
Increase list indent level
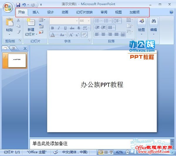(103, 27)
